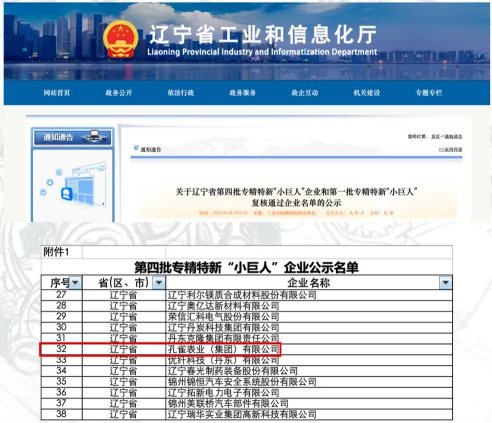492x423 pixels.
Task: Select 孔雀表业（集团）有限公司 cell
Action: click(x=309, y=349)
